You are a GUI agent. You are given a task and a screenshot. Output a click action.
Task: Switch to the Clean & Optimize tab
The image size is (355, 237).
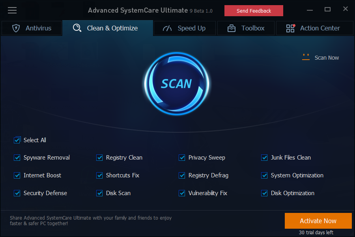pyautogui.click(x=108, y=28)
